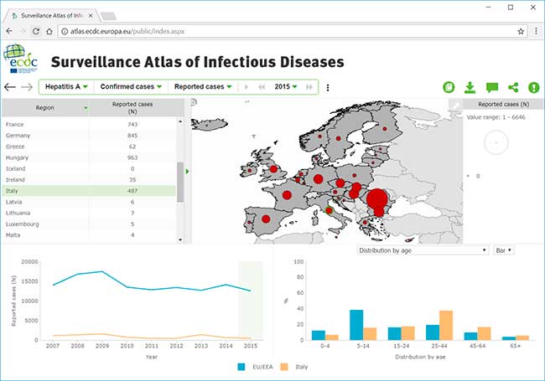The height and width of the screenshot is (381, 545).
Task: Click the browser back arrow
Action: (x=9, y=31)
